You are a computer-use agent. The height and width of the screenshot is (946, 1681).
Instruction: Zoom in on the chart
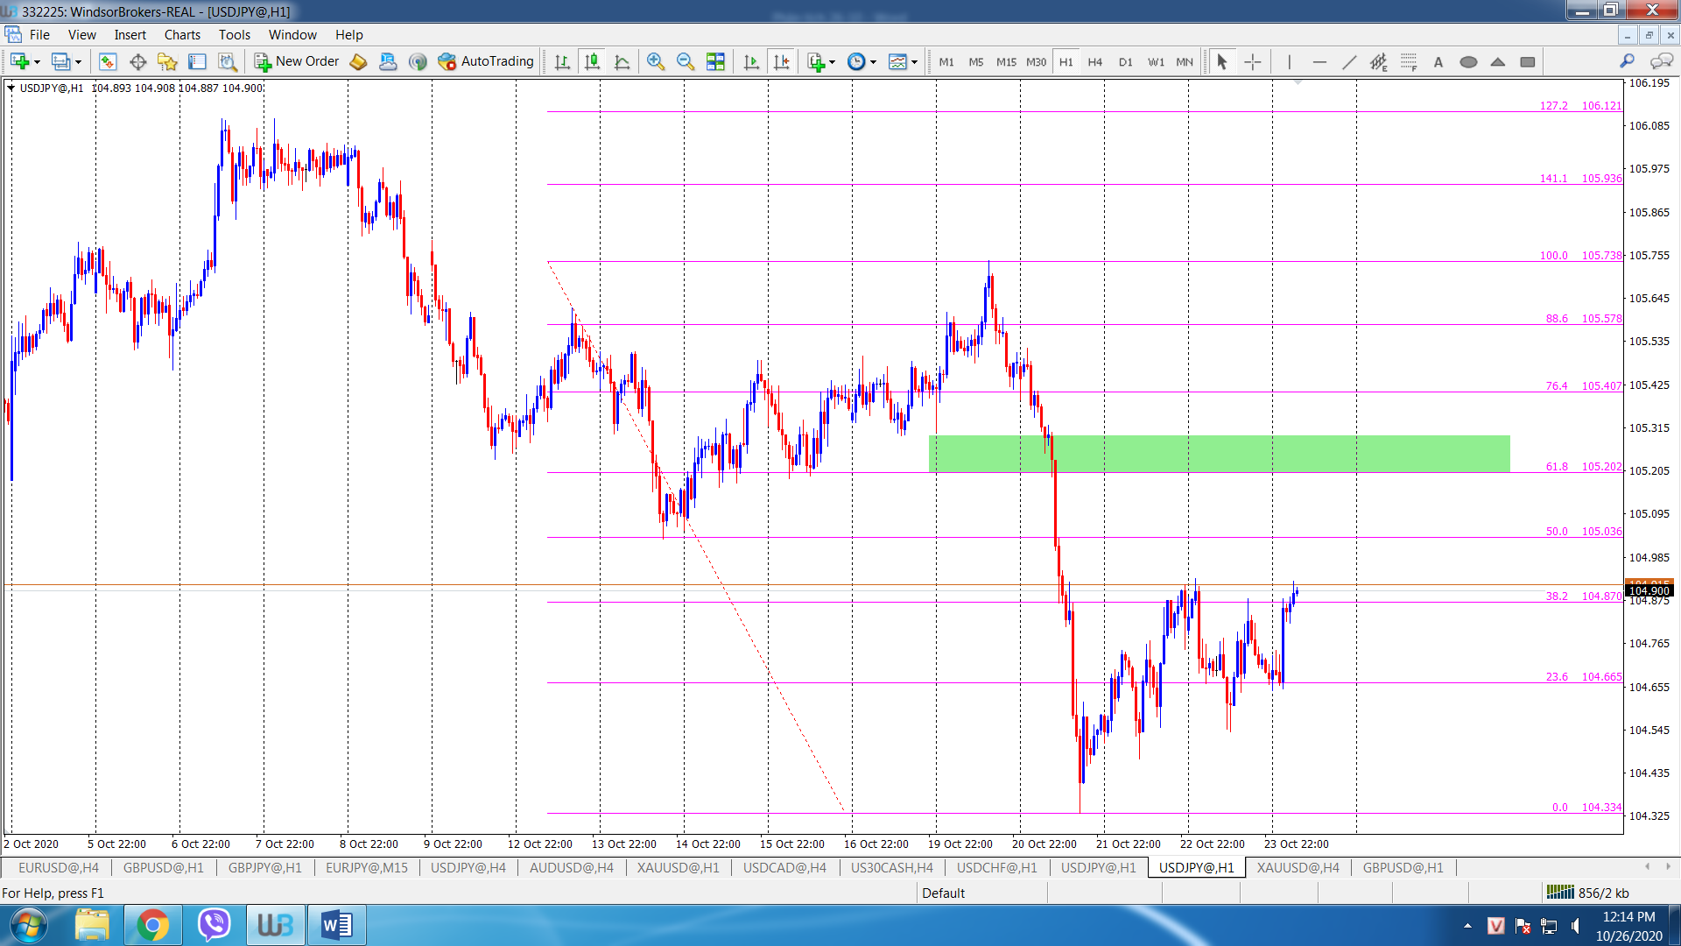(x=656, y=61)
